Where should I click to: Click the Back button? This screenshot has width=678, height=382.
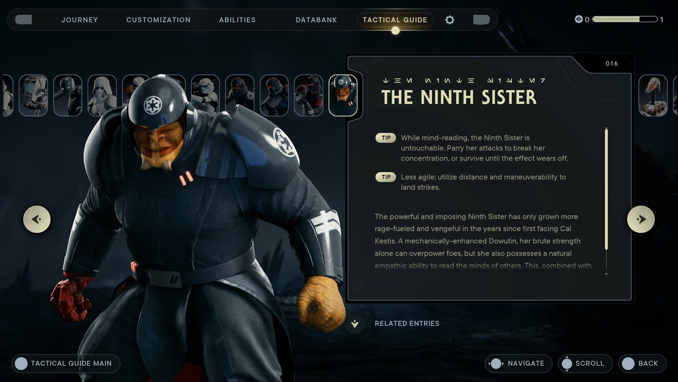pyautogui.click(x=642, y=363)
